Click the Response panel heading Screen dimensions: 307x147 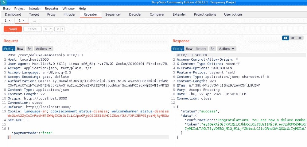(181, 41)
